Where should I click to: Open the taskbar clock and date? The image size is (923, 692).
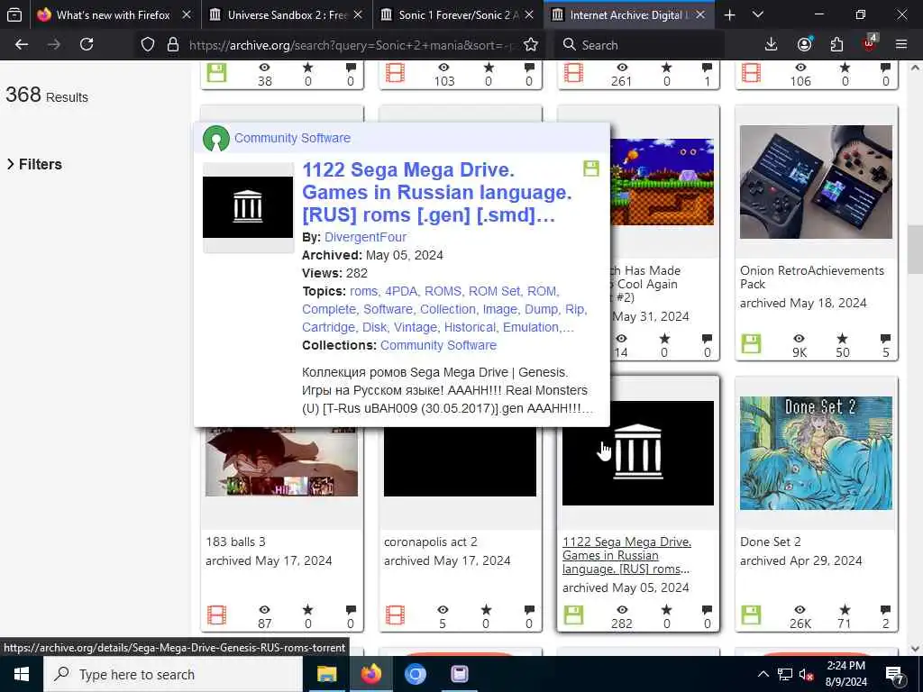(x=845, y=674)
